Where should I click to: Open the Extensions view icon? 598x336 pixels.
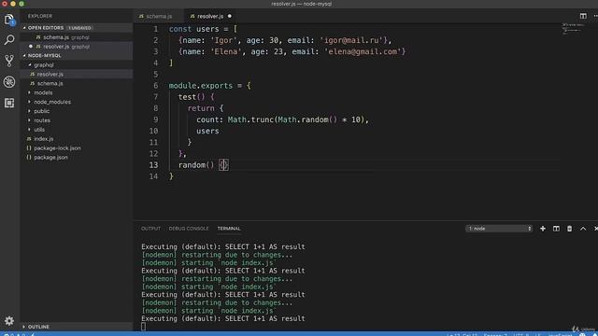pyautogui.click(x=9, y=103)
